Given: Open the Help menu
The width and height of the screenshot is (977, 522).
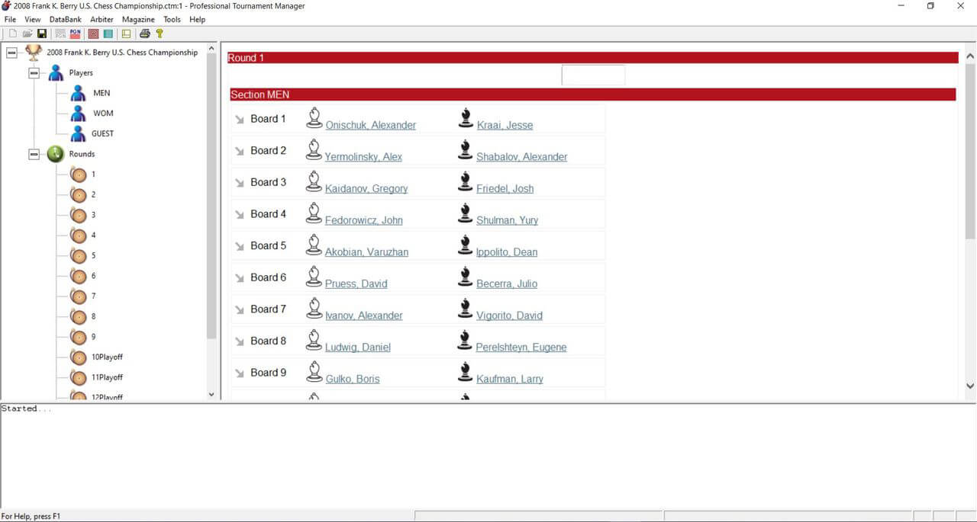Looking at the screenshot, I should pos(197,19).
